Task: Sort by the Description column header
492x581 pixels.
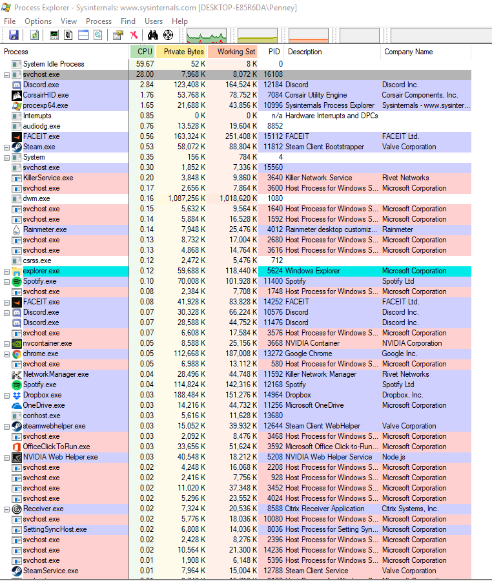Action: click(333, 52)
